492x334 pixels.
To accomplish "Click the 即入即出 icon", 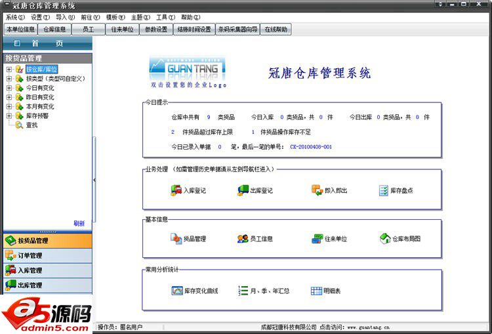I will (318, 190).
